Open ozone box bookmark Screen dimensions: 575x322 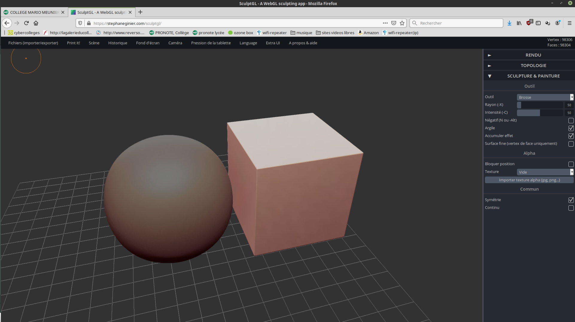coord(241,33)
